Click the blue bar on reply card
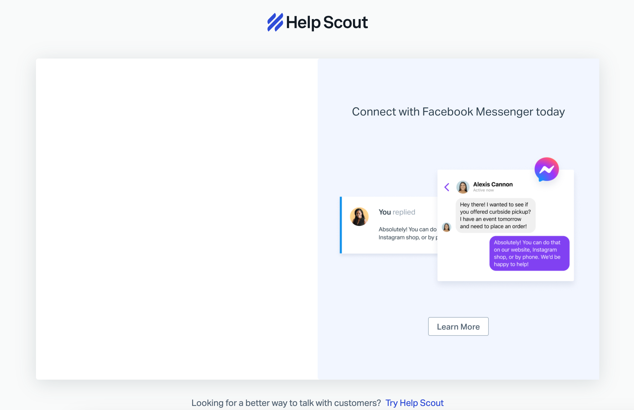Image resolution: width=634 pixels, height=410 pixels. tap(341, 225)
